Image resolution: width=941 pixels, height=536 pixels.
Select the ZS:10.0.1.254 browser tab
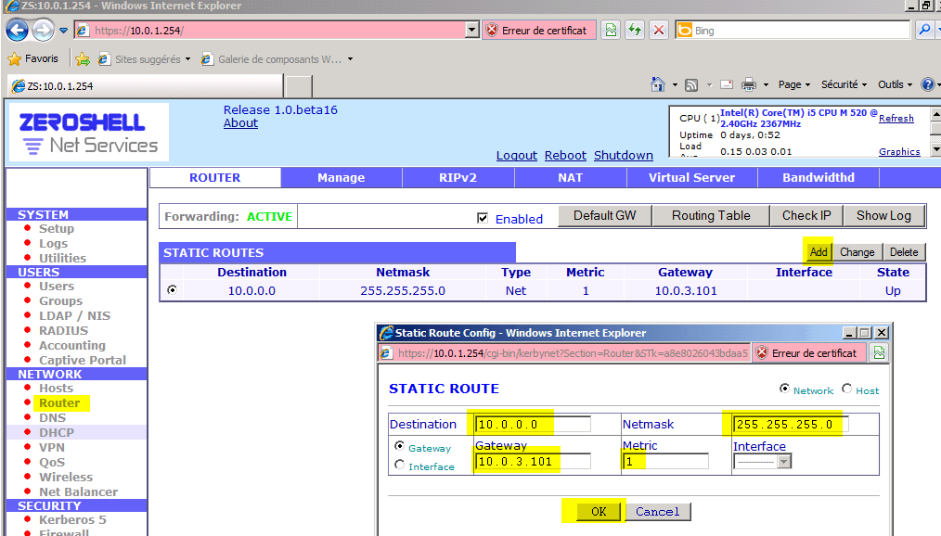(145, 85)
